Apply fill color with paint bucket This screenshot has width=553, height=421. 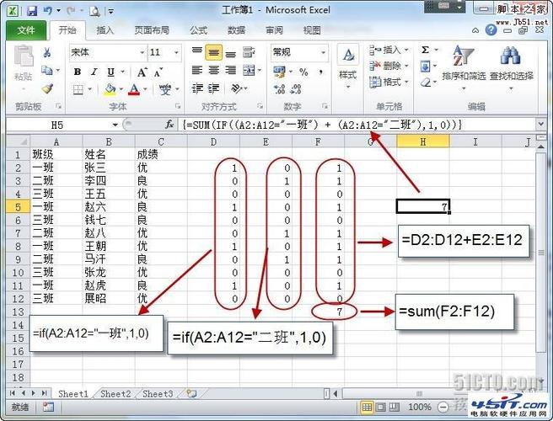[x=110, y=89]
